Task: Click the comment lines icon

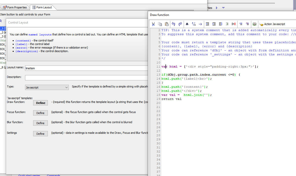Action: coord(241,24)
